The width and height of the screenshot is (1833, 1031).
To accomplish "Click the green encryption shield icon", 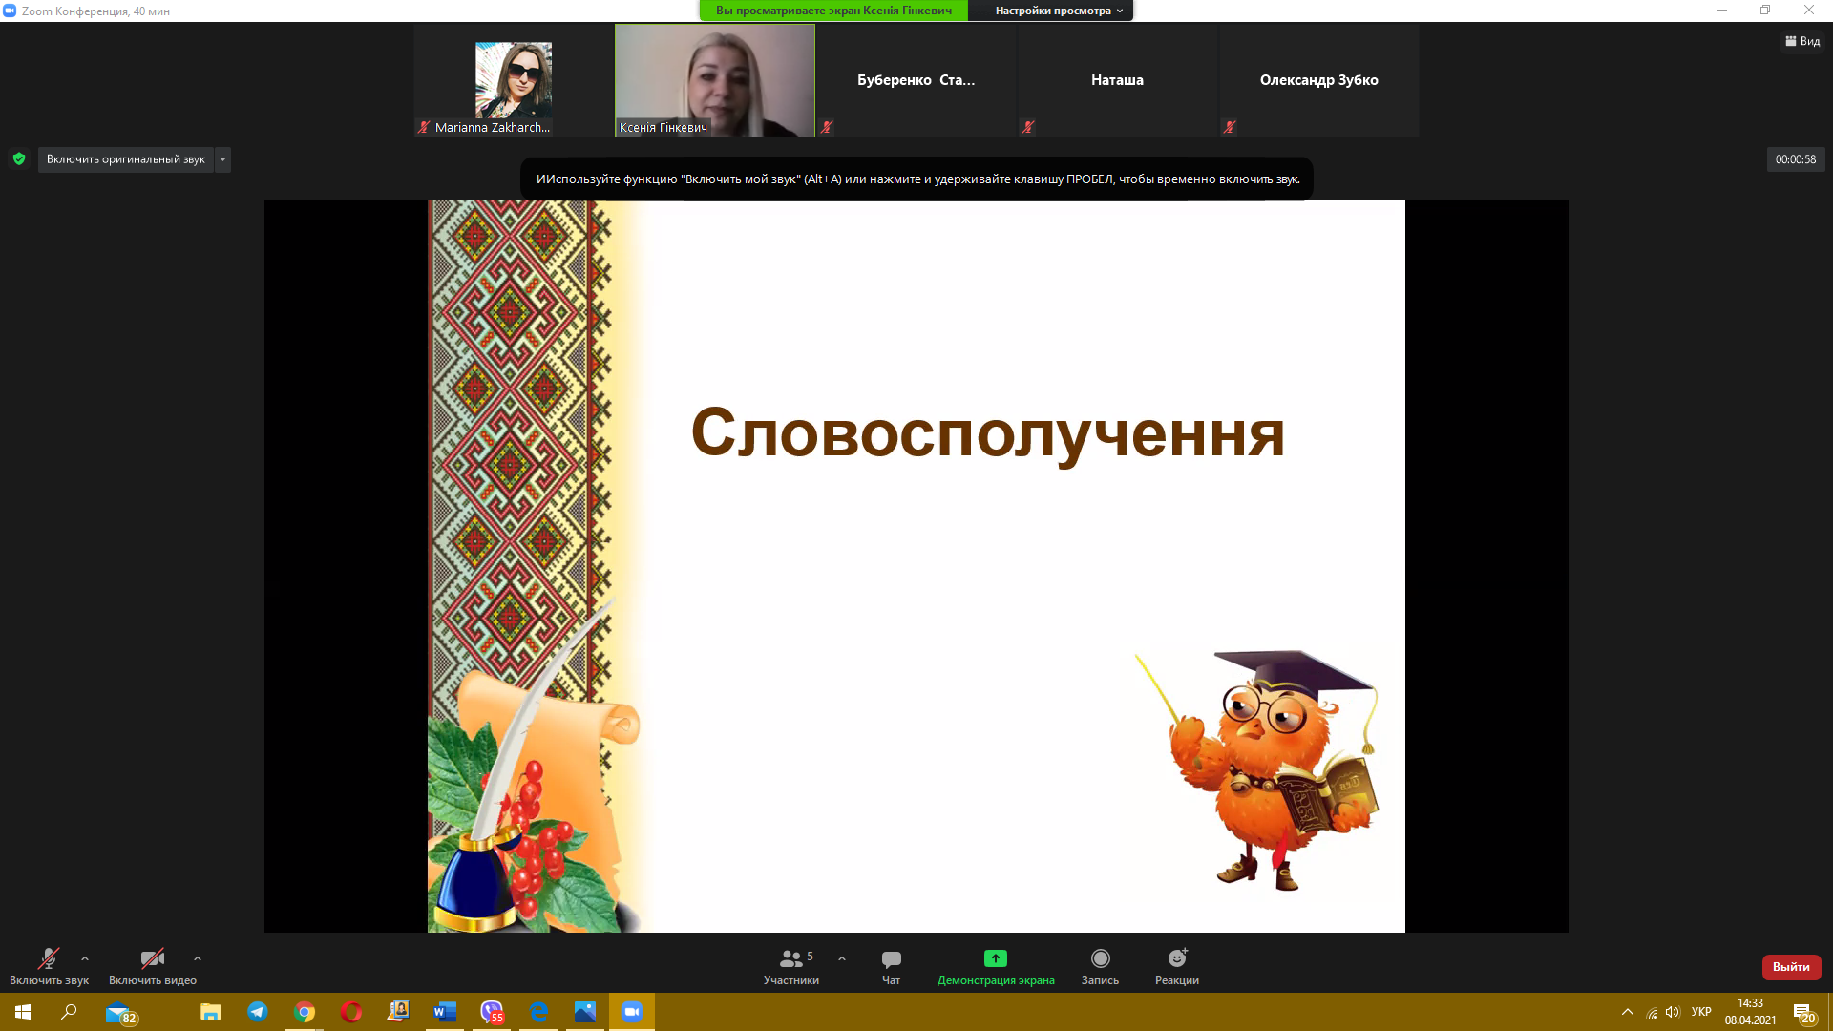I will pos(19,159).
